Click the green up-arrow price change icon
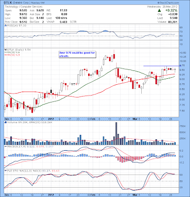The width and height of the screenshot is (190, 197). pos(159,10)
